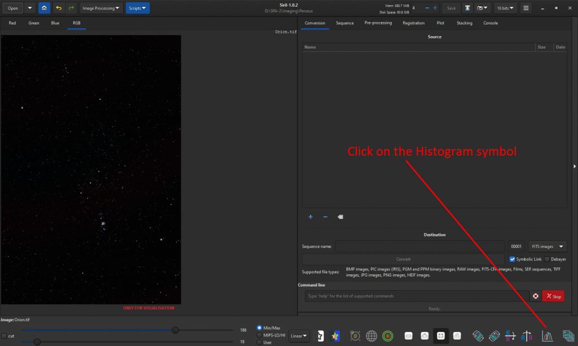The image size is (578, 346).
Task: Click the Save button
Action: (451, 8)
